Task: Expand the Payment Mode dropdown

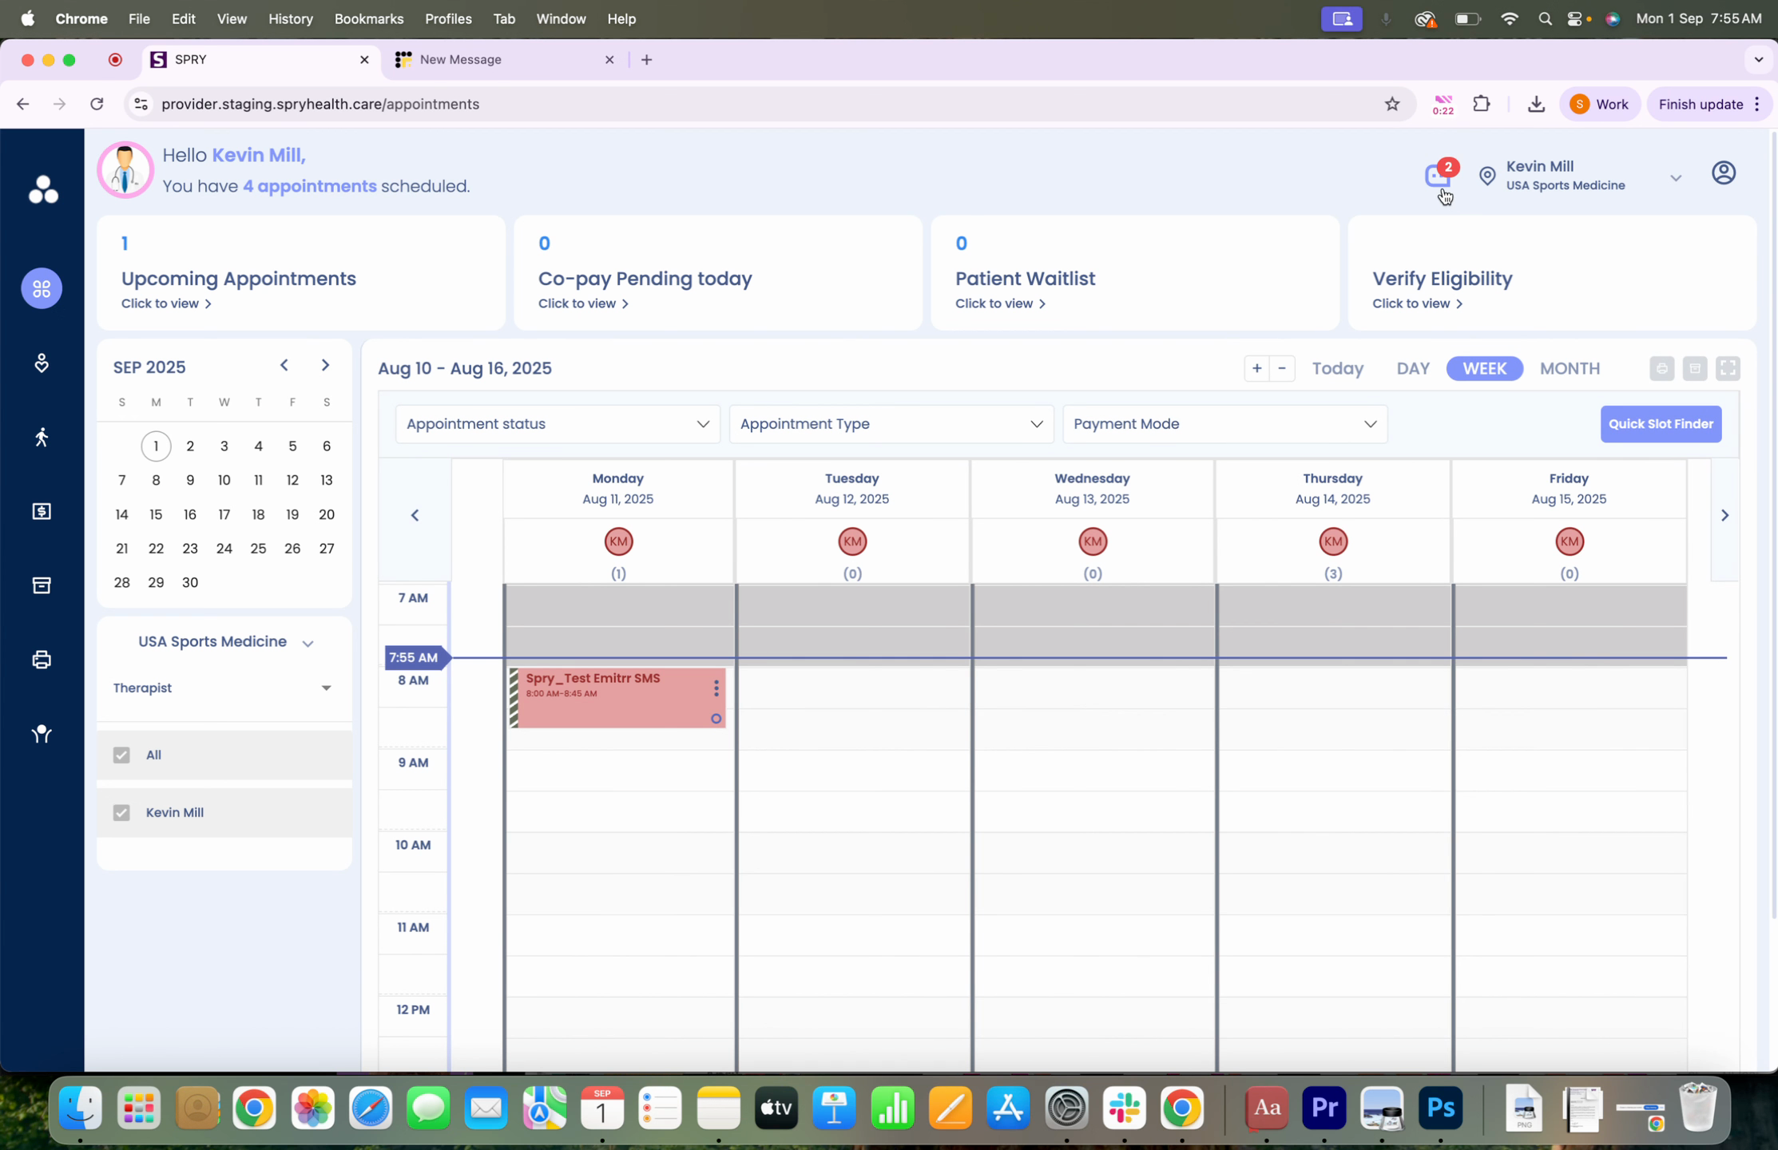Action: 1224,424
